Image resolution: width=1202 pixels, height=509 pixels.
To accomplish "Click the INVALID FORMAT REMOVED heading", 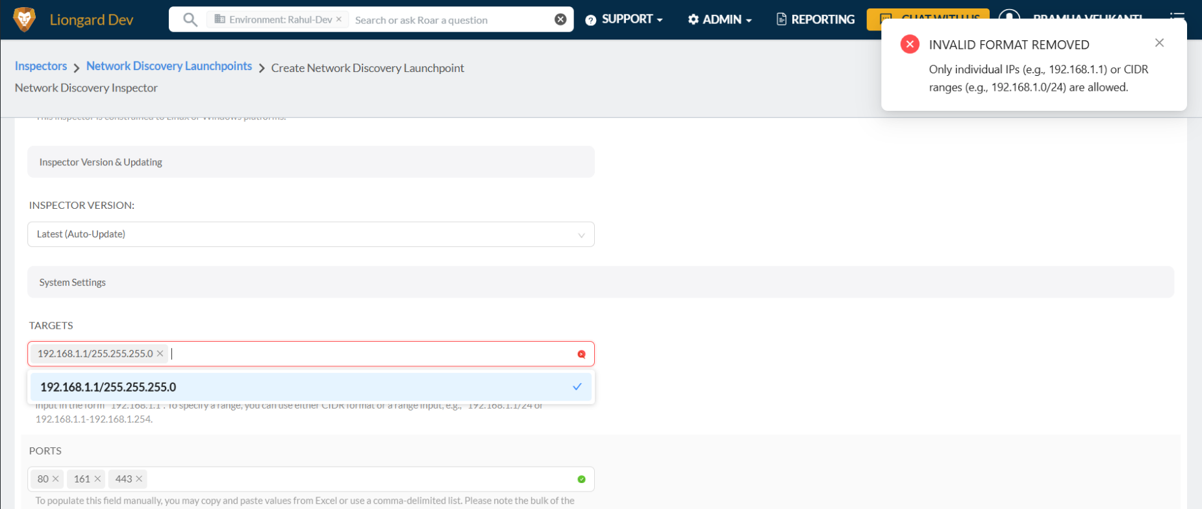I will coord(1009,45).
